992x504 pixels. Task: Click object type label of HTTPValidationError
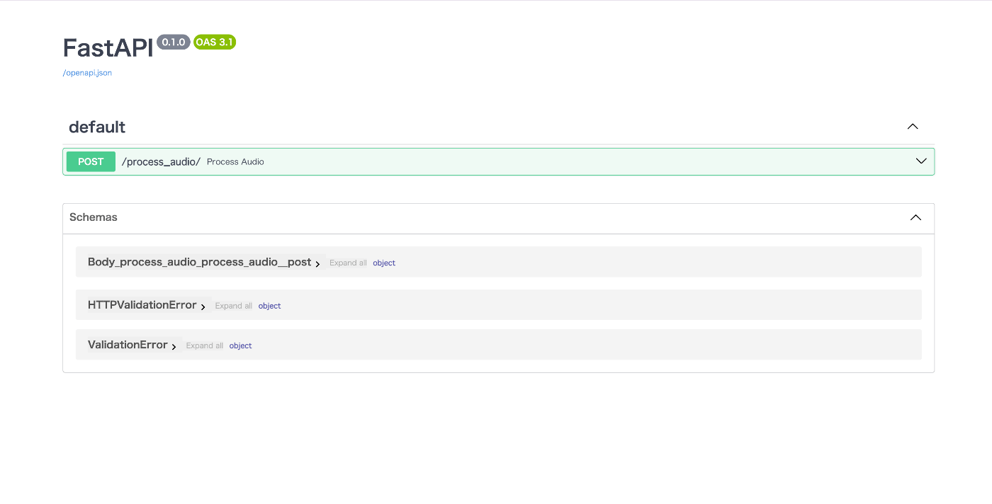tap(269, 306)
